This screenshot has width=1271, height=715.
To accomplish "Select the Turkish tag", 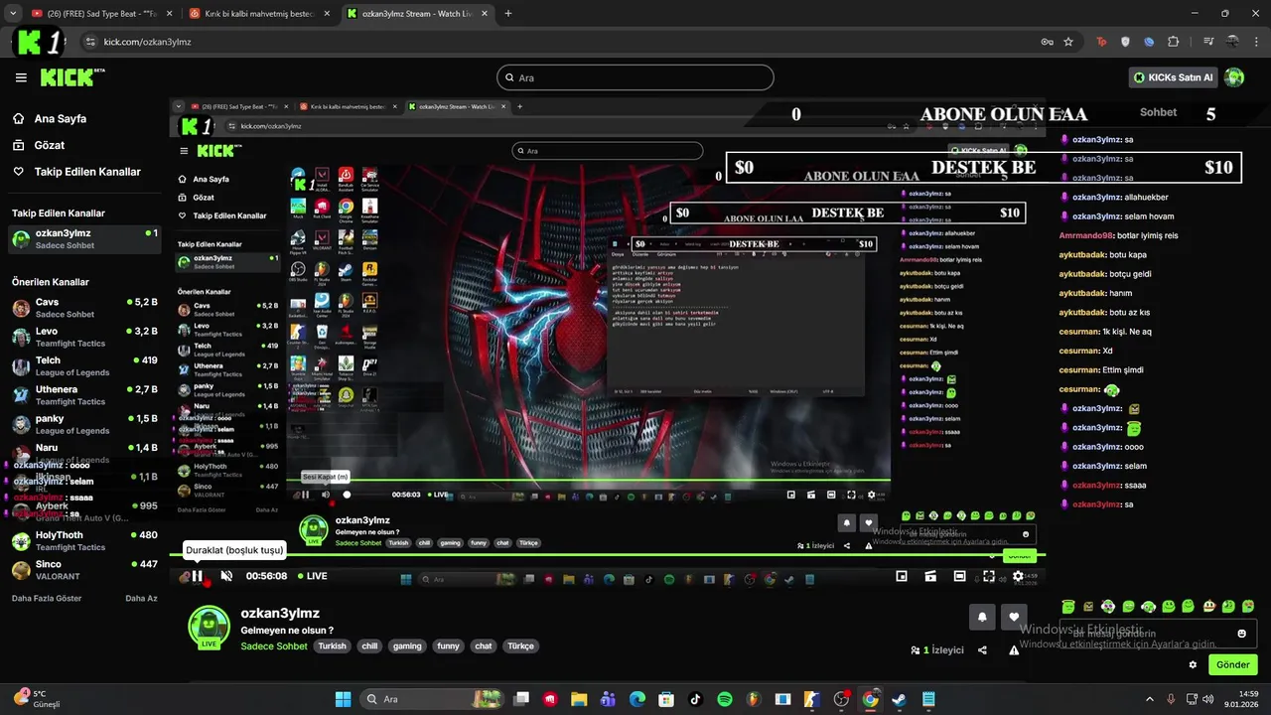I will tap(333, 646).
